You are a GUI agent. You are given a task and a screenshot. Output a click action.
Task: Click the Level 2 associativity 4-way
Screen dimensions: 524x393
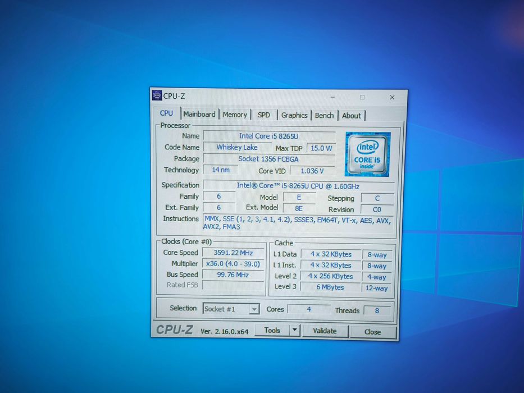tap(377, 277)
